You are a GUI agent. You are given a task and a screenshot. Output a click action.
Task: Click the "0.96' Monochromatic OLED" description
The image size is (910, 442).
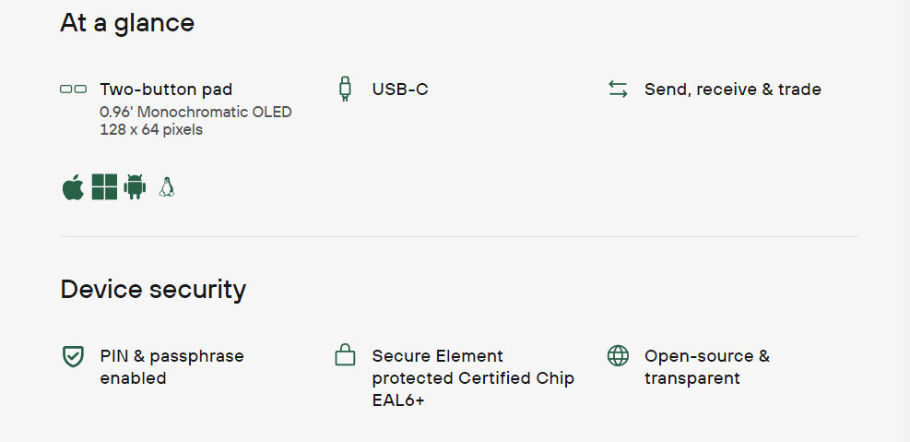[195, 113]
